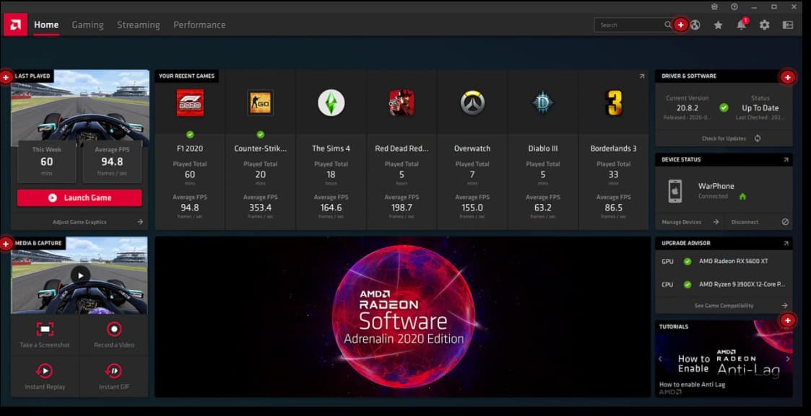
Task: Open the notifications bell
Action: point(742,25)
